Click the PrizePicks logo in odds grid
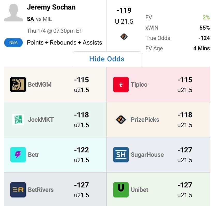This screenshot has height=206, width=214. pos(121,119)
